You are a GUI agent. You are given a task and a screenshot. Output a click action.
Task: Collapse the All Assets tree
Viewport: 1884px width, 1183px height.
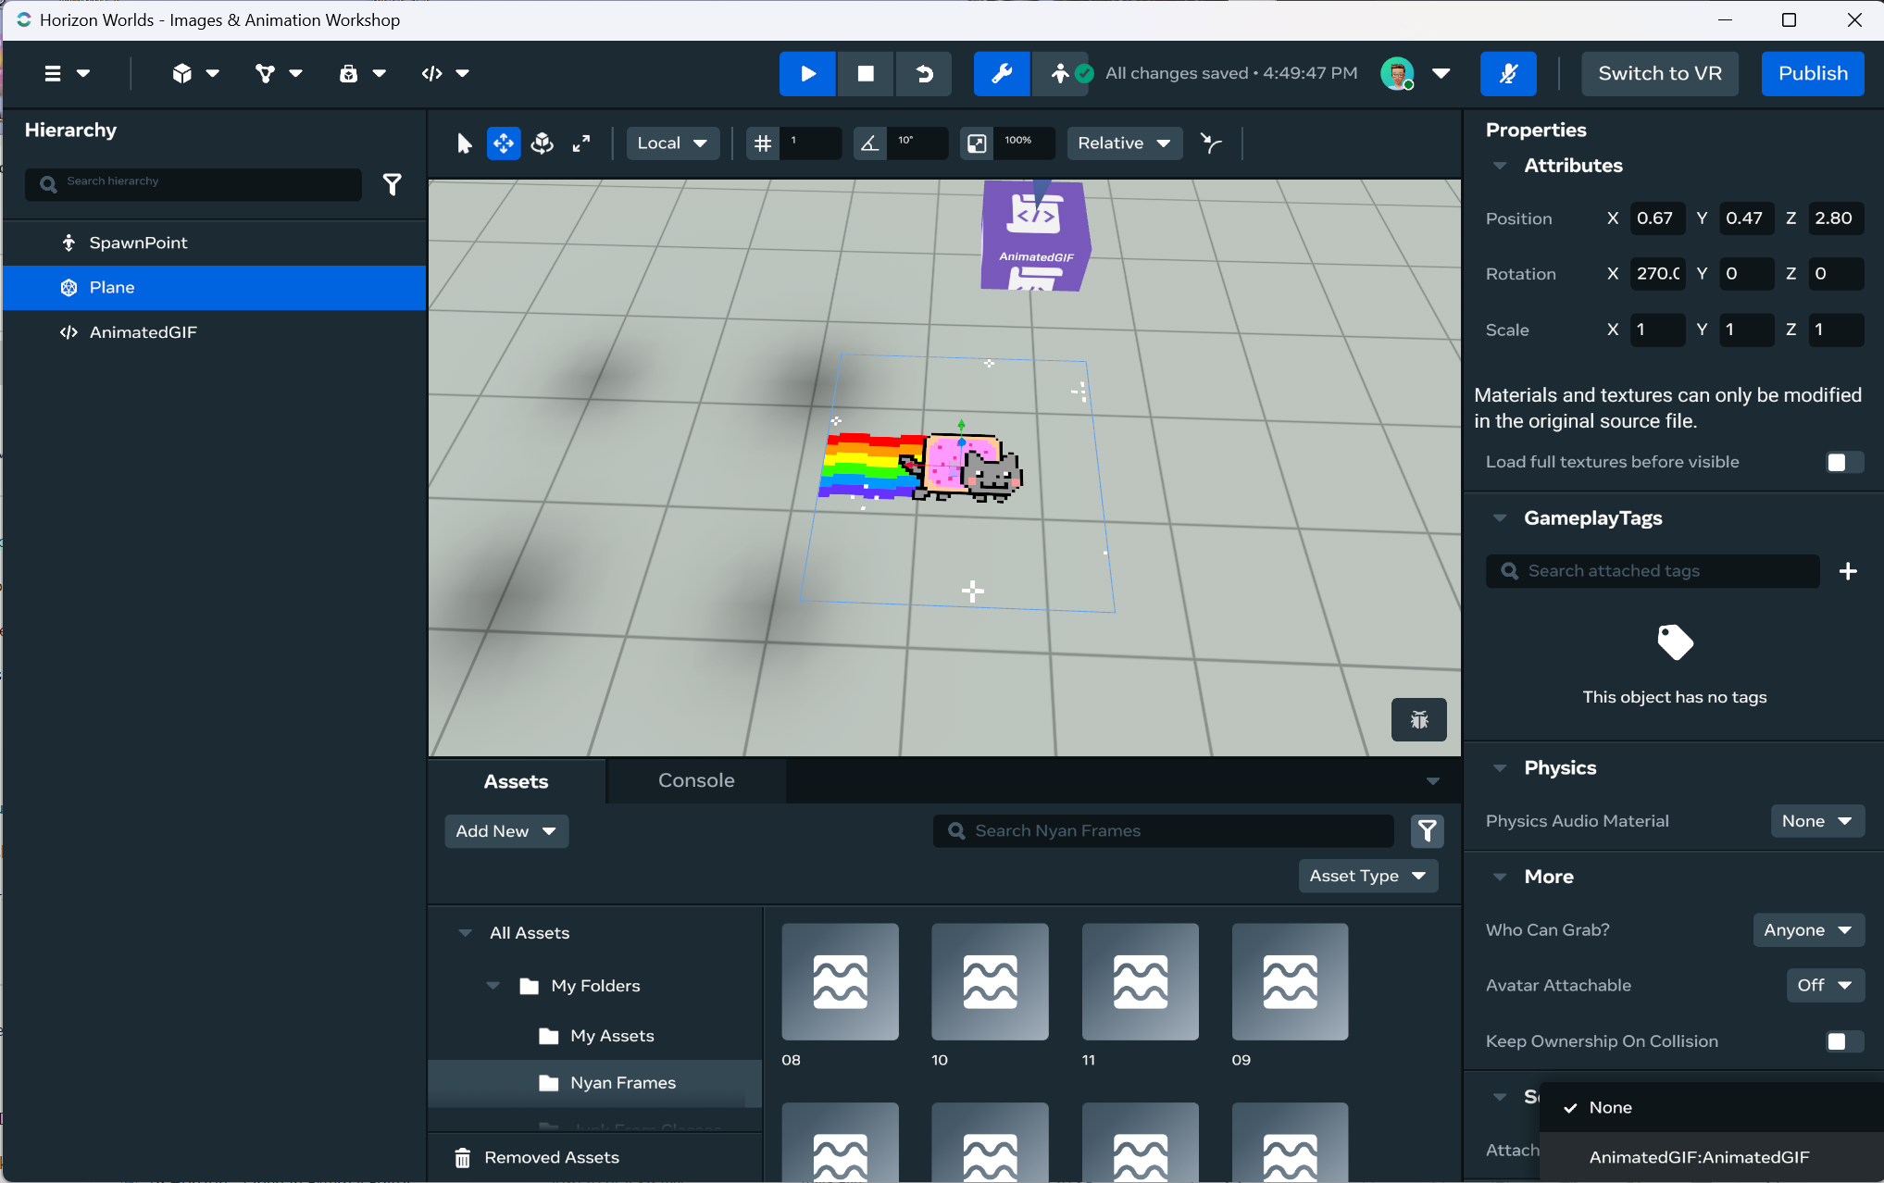point(466,933)
